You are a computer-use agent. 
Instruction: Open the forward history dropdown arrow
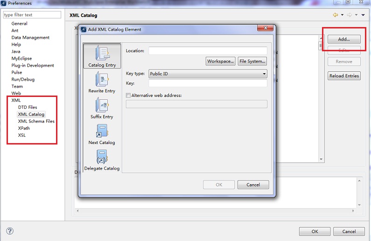(x=356, y=15)
